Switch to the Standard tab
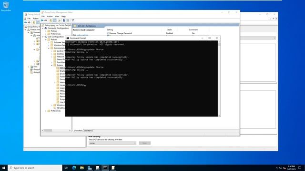Screen dimensions: 305x171 pos(88,131)
